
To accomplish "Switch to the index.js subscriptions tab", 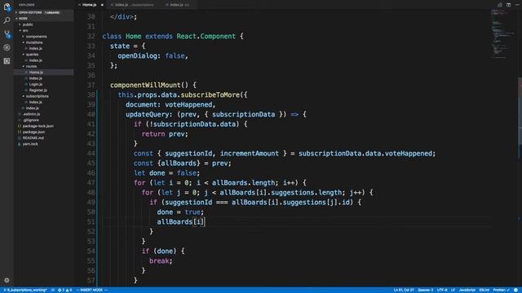I will pos(134,5).
